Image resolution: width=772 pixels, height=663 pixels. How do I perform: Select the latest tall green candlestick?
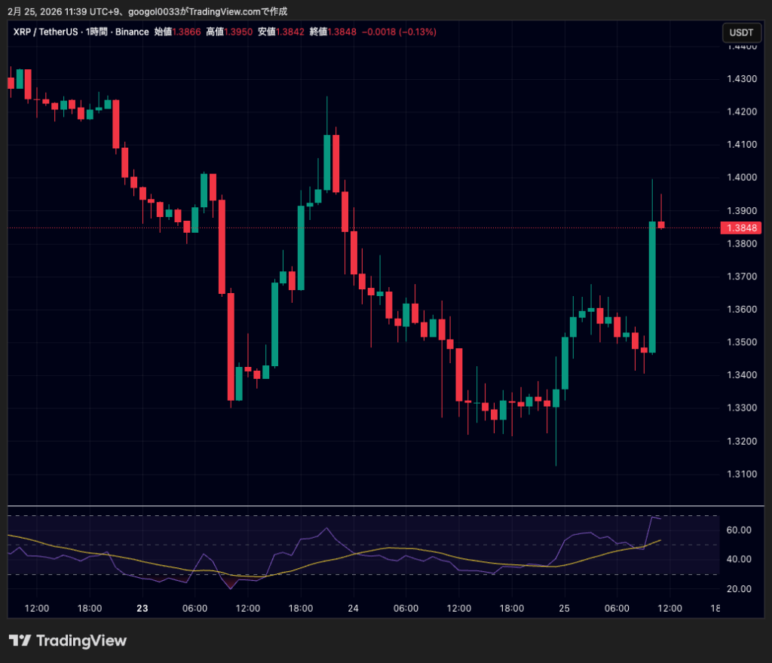(x=652, y=286)
